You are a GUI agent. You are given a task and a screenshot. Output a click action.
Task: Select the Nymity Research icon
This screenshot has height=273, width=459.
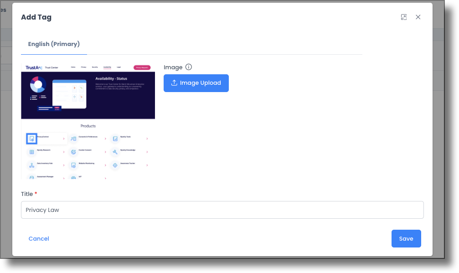(x=32, y=152)
